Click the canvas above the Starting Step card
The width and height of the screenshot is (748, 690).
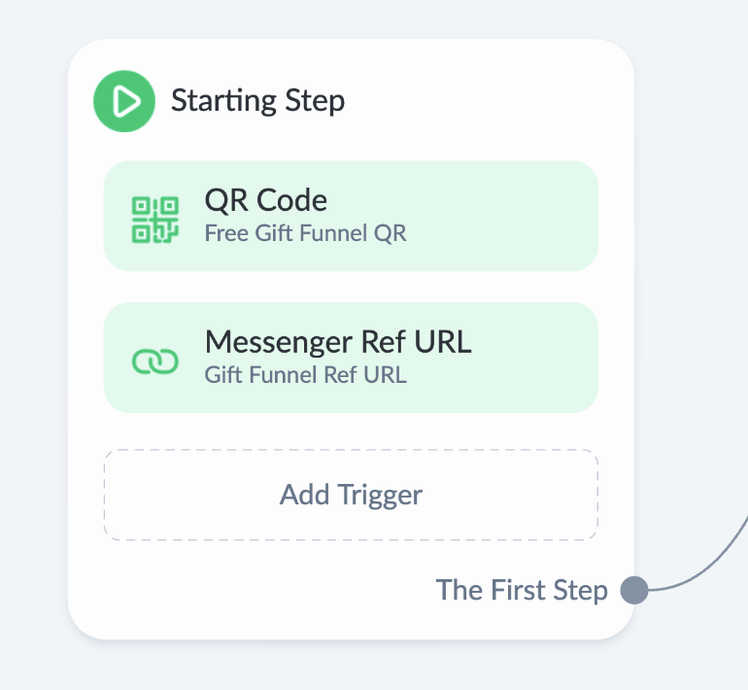click(x=350, y=19)
